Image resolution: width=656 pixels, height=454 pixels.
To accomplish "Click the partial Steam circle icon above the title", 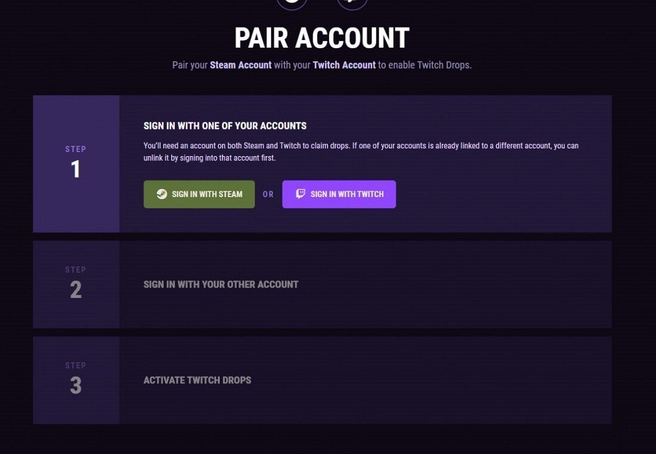I will click(x=292, y=4).
